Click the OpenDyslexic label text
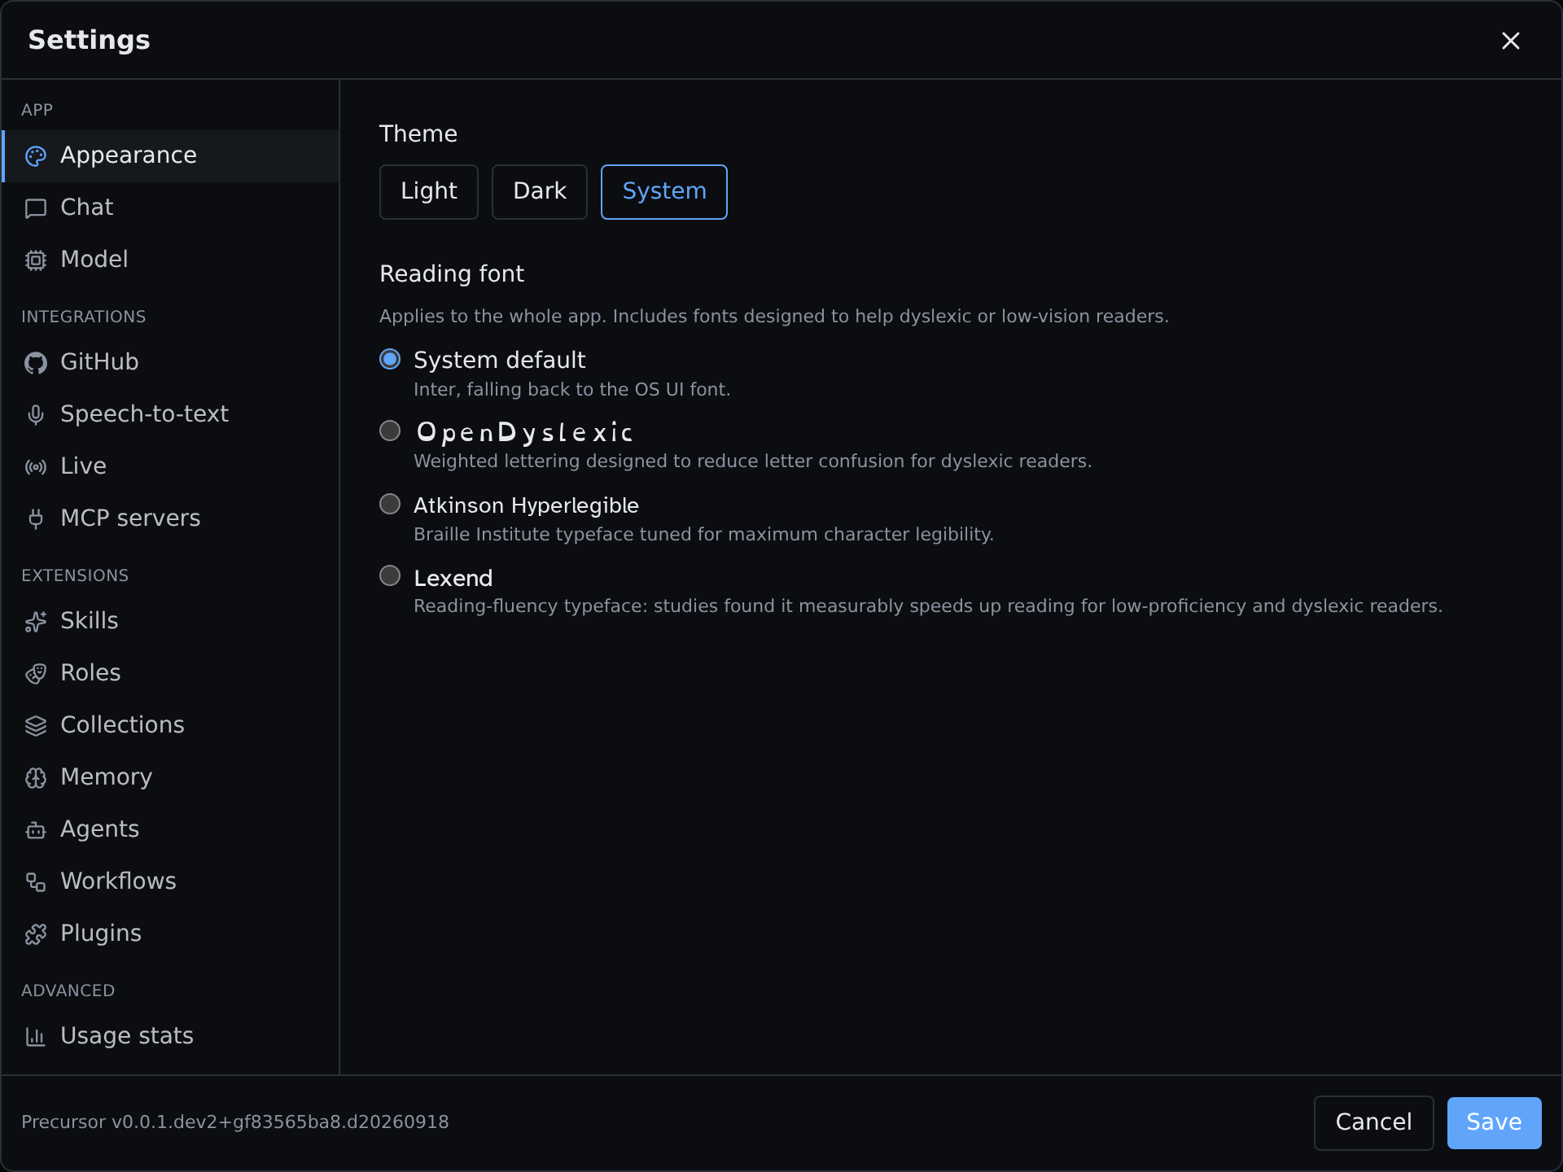The image size is (1563, 1172). (525, 432)
